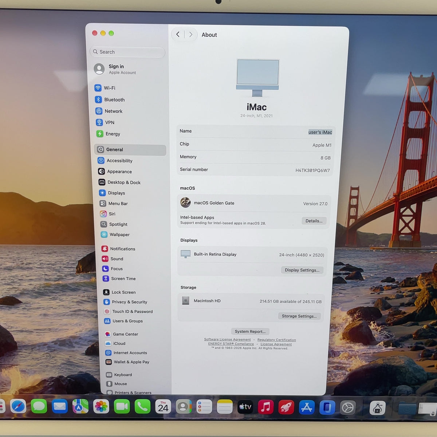Image resolution: width=437 pixels, height=437 pixels.
Task: Open Notes from the Dock
Action: tap(225, 407)
